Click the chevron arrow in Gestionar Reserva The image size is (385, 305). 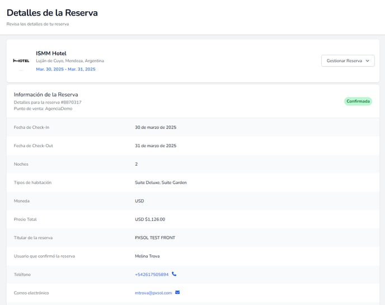[367, 60]
